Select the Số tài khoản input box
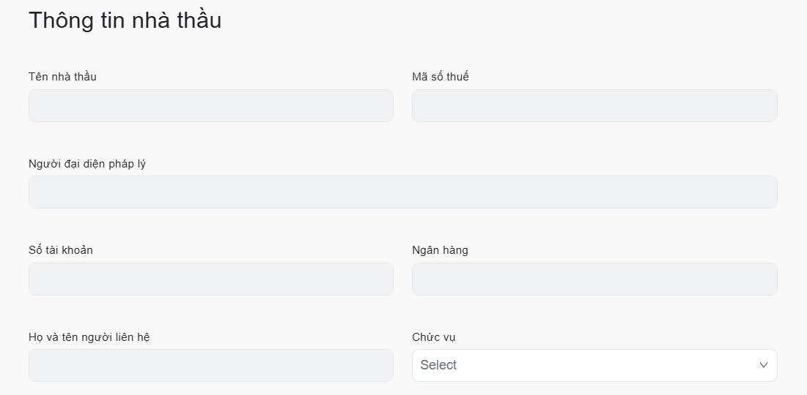Image resolution: width=807 pixels, height=395 pixels. 210,279
